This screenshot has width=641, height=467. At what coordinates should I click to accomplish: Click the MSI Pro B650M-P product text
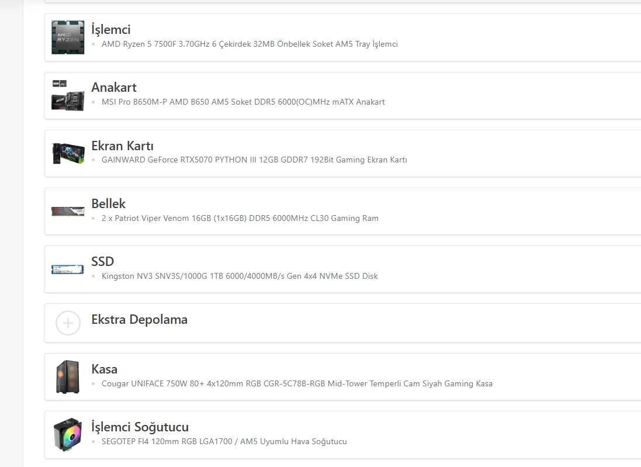click(x=243, y=102)
